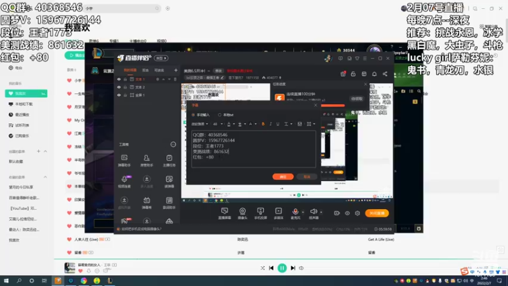Viewport: 508px width, 286px height.
Task: Collapse the 创建的歌单 section
Action: (45, 151)
